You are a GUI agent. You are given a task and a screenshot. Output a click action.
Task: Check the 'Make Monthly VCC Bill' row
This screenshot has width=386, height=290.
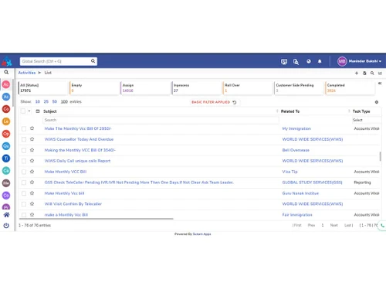click(24, 172)
